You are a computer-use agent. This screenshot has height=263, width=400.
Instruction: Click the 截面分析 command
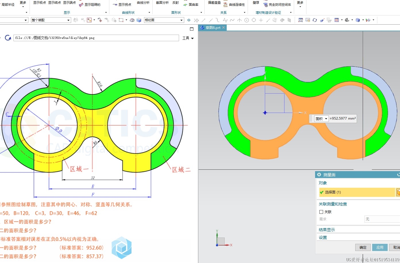[x=162, y=3]
